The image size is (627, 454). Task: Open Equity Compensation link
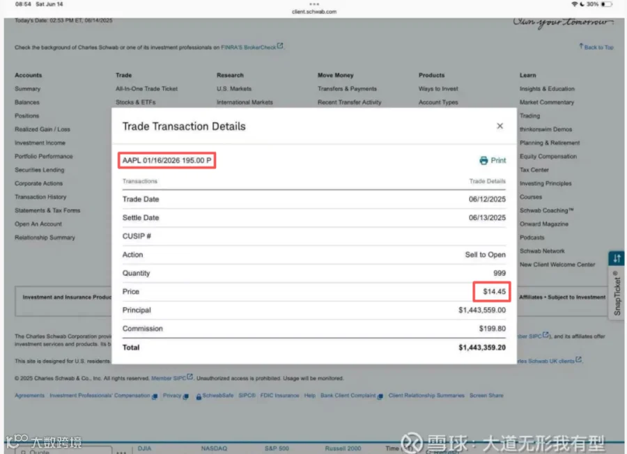click(x=548, y=156)
